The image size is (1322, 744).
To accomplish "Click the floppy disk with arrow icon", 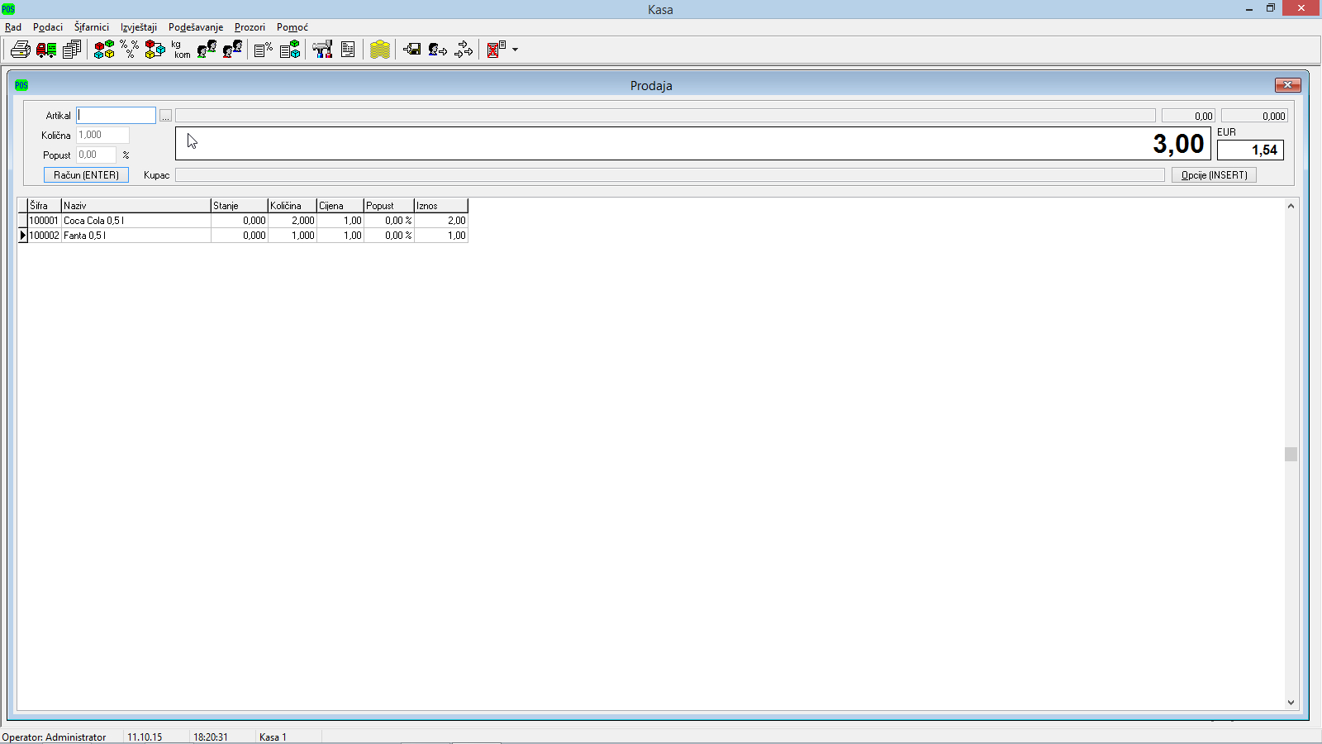I will click(411, 50).
